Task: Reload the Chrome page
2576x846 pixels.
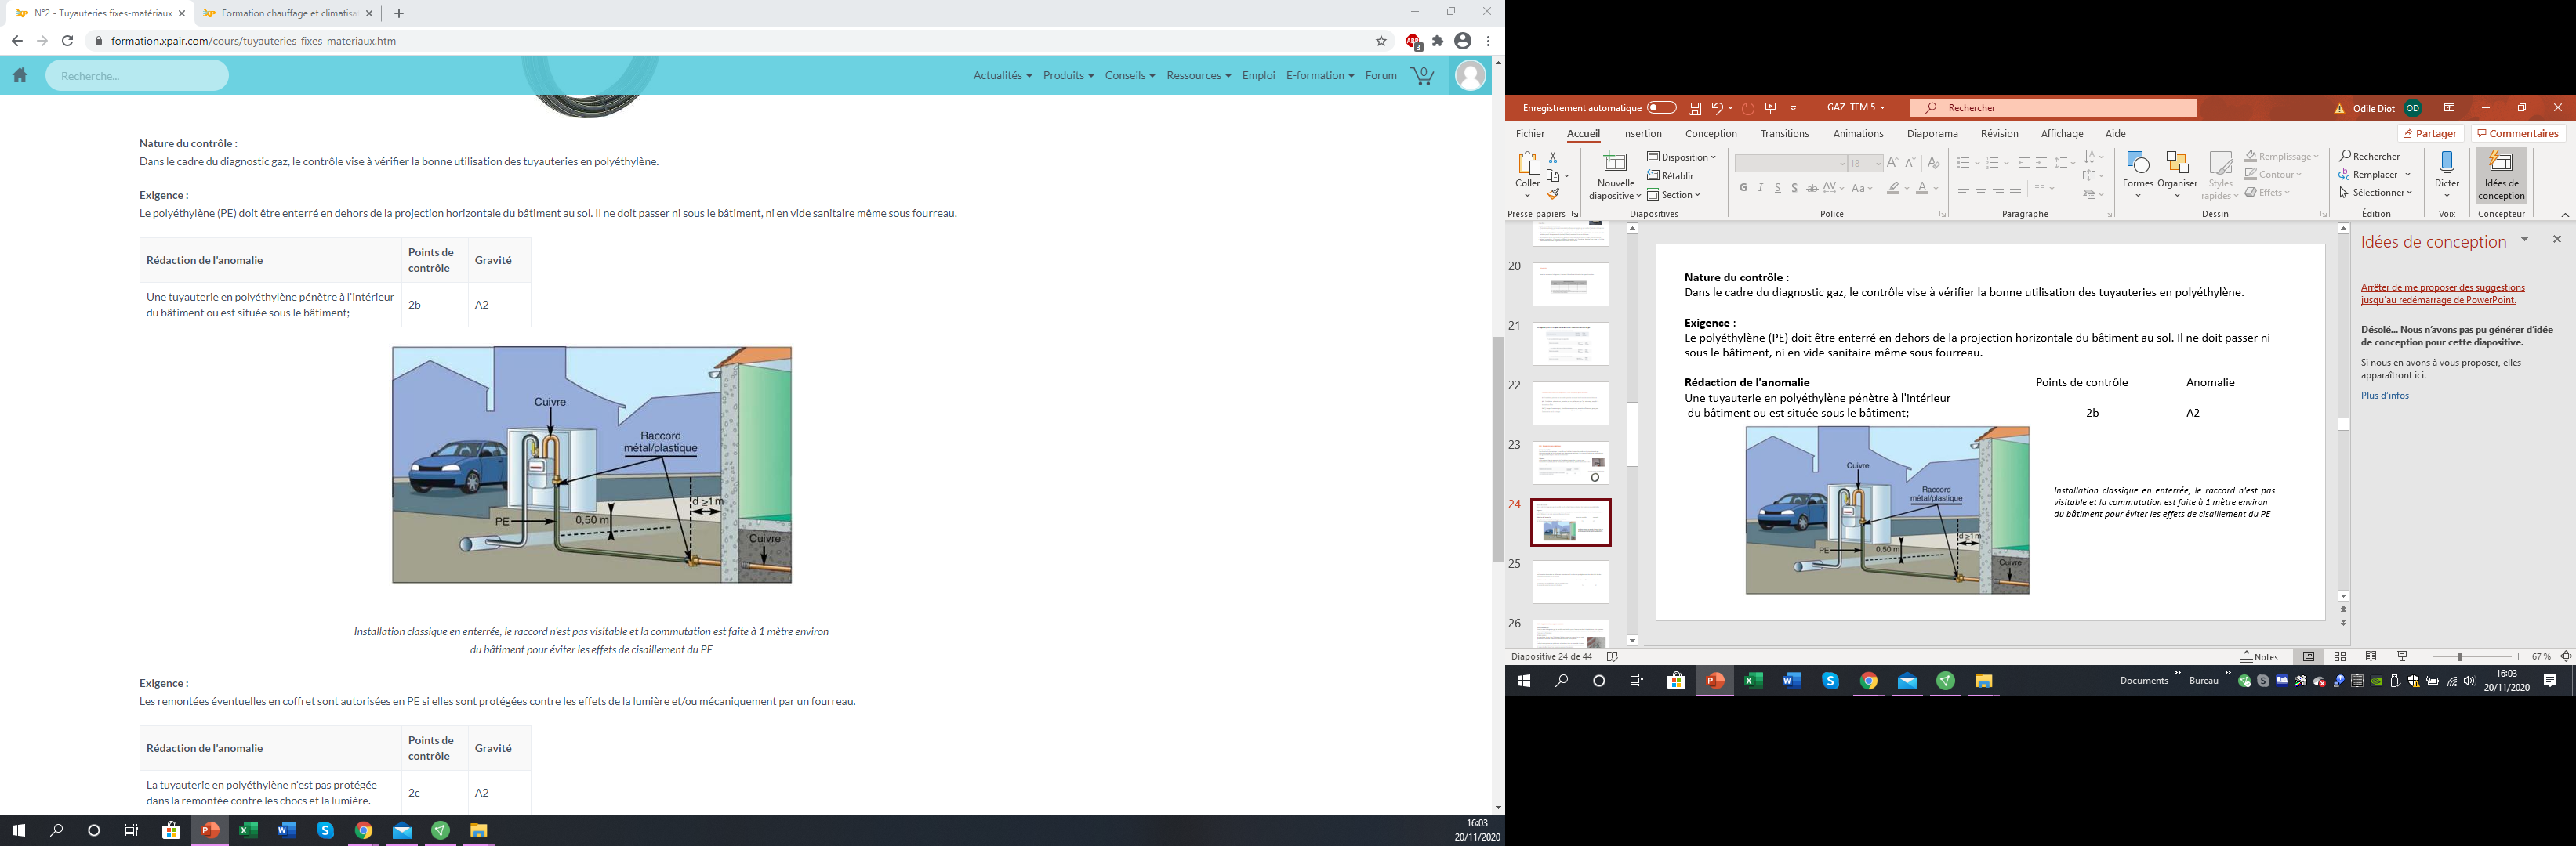Action: [67, 41]
